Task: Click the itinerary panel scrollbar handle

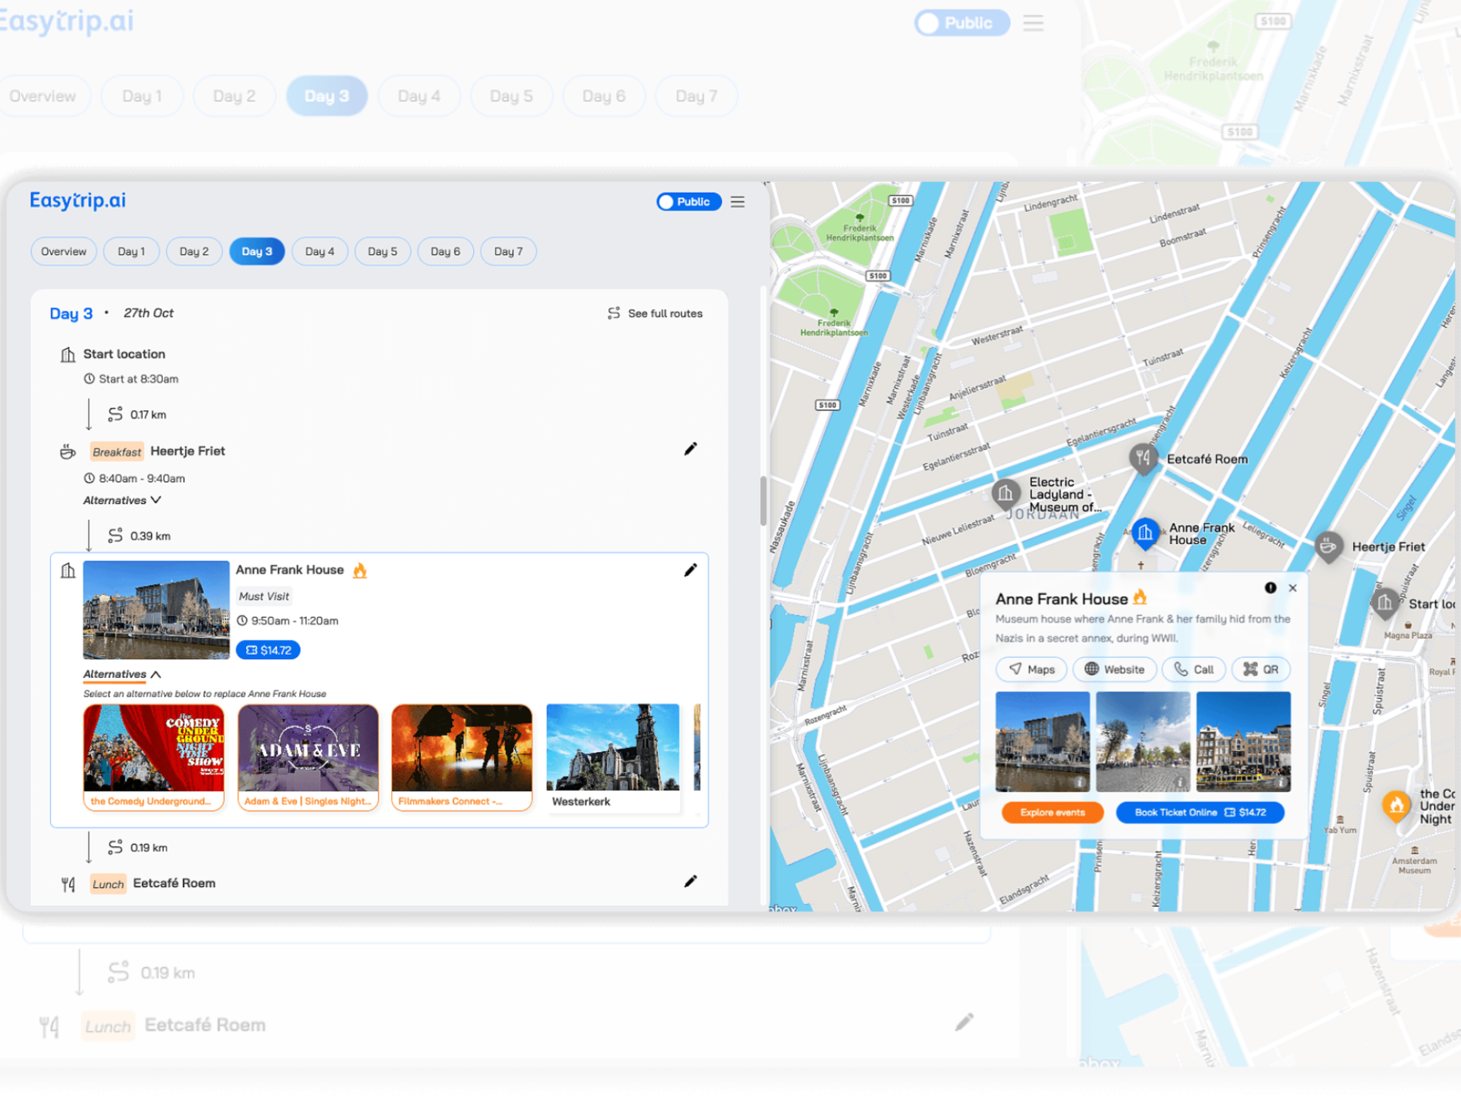Action: 763,501
